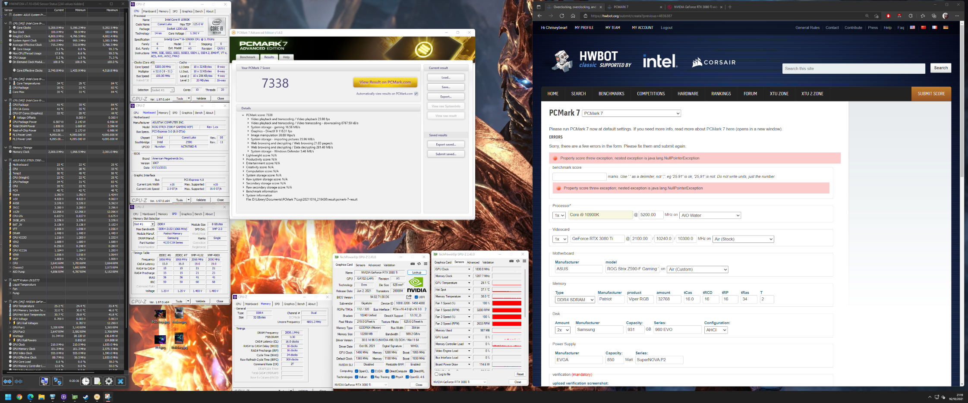The height and width of the screenshot is (403, 968).
Task: Open hamburger menu in GPU-Z Sensors window
Action: 524,261
